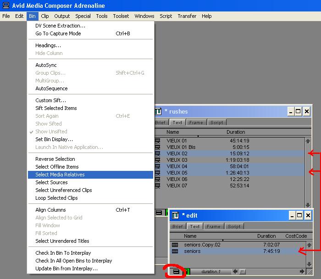Switch the rushes bin to the Brief tab

pos(160,122)
